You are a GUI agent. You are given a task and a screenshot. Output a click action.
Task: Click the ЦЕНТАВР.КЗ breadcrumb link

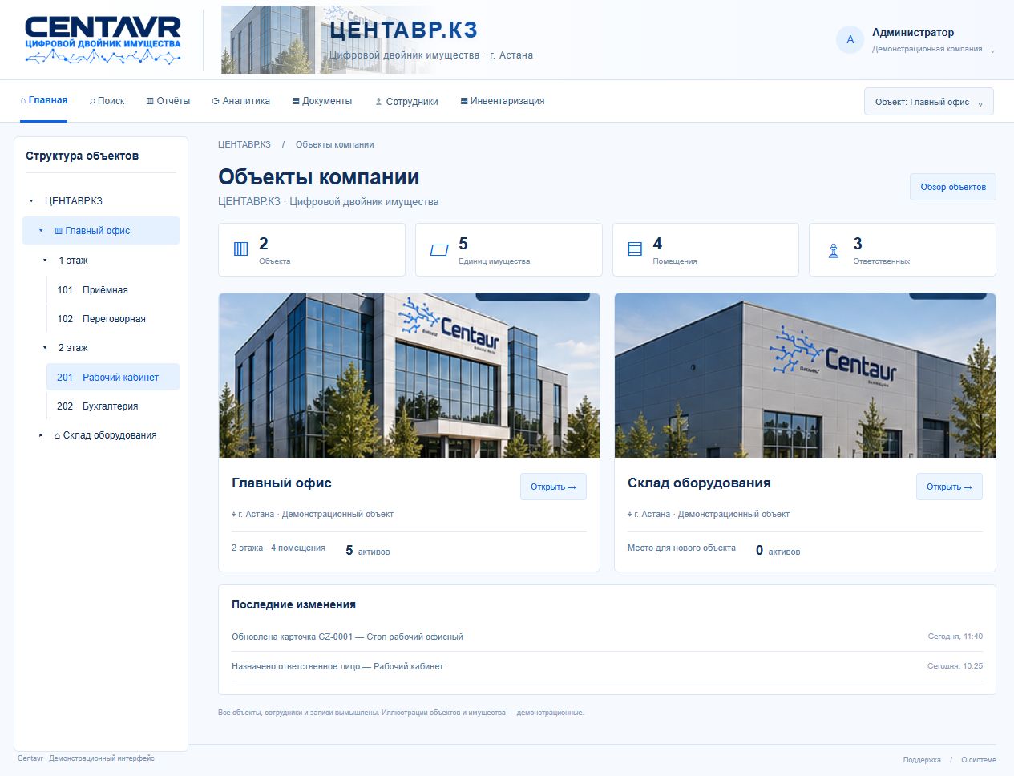(x=244, y=145)
